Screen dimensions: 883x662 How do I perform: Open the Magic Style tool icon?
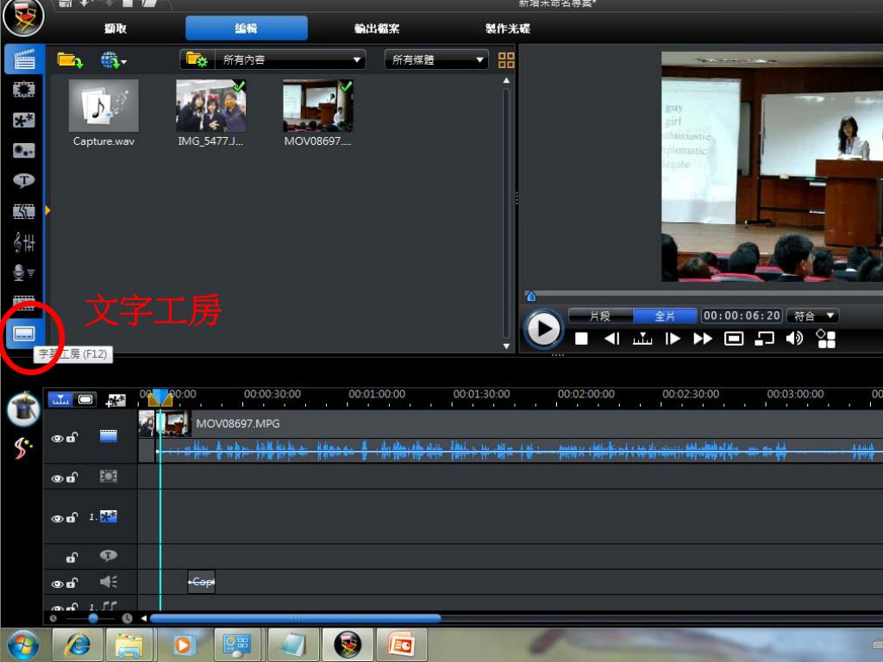22,448
